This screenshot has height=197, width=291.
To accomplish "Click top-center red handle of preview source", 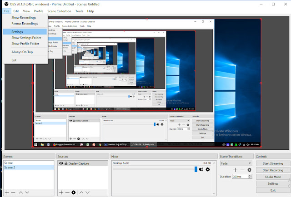I will [147, 19].
